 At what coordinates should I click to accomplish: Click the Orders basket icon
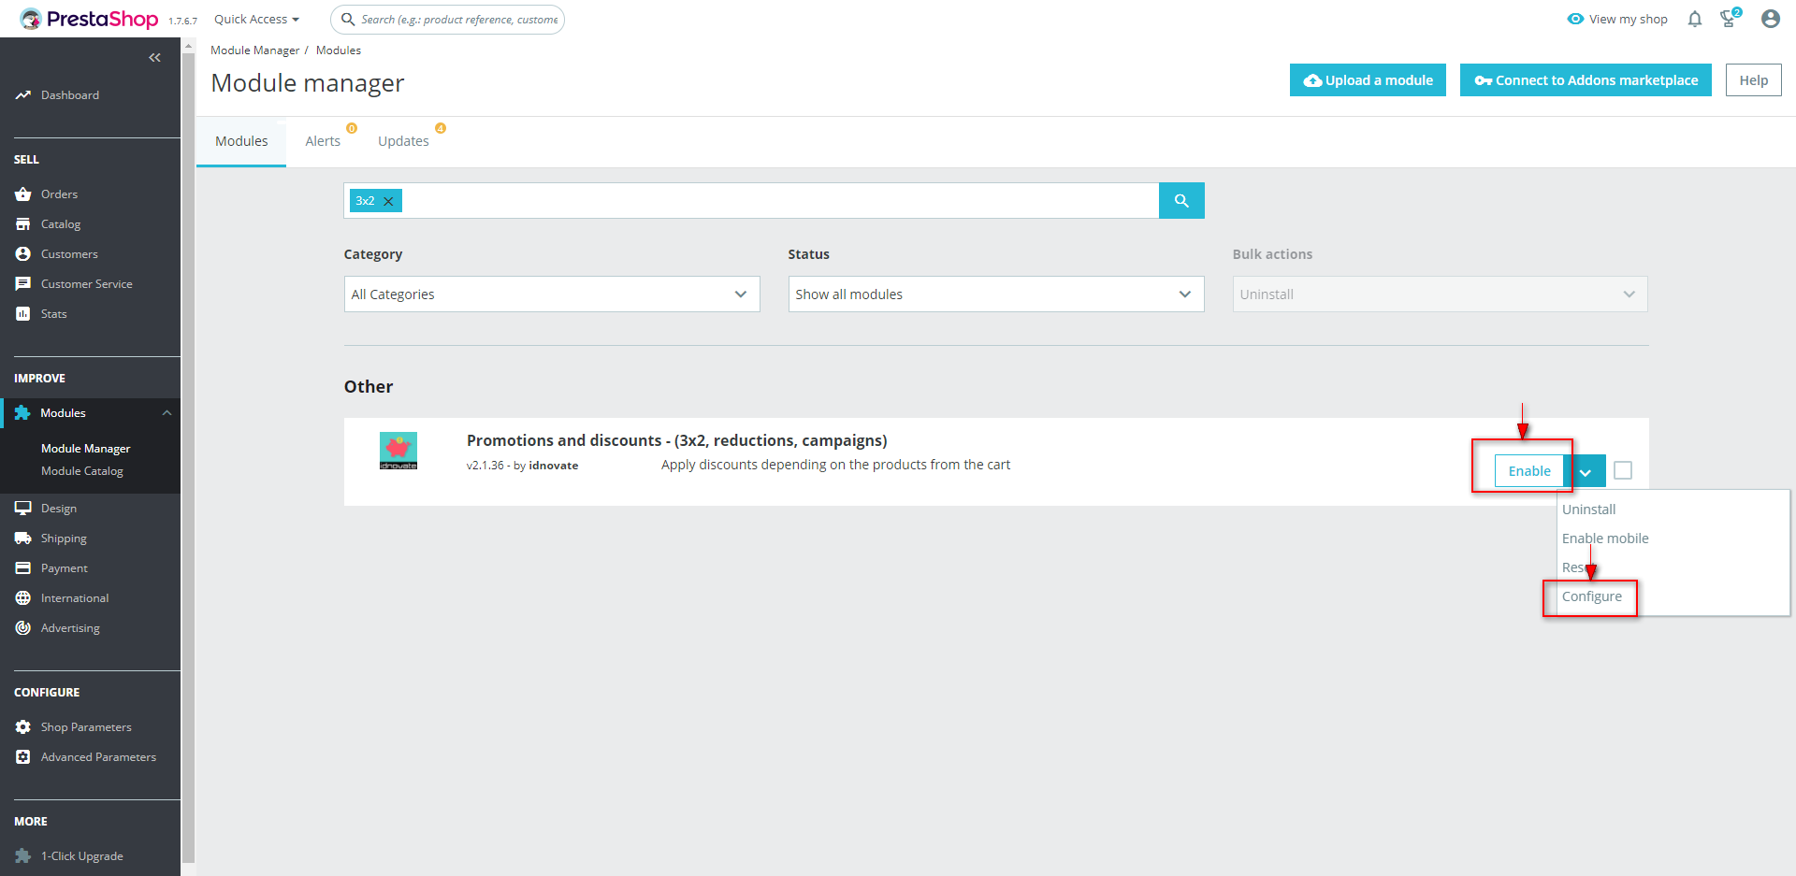click(x=23, y=194)
